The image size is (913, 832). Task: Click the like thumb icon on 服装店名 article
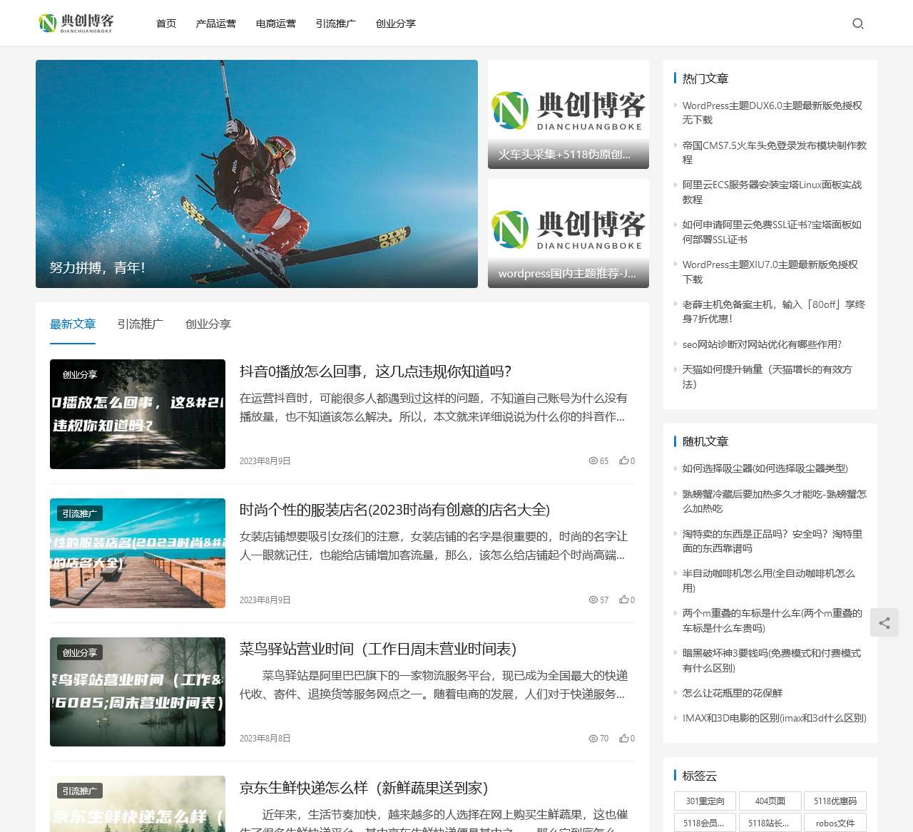[x=623, y=600]
